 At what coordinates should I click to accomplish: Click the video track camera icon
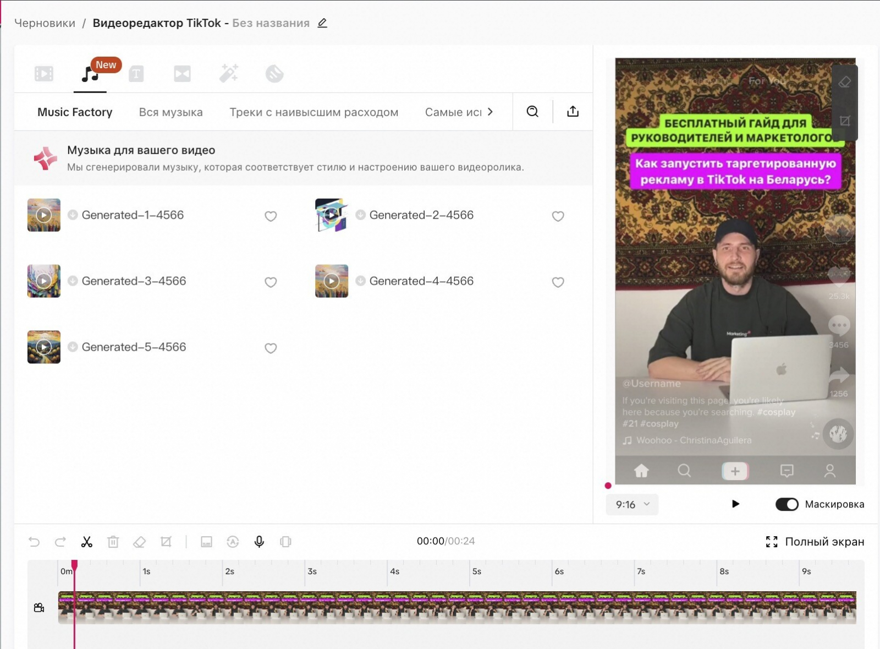[x=39, y=608]
